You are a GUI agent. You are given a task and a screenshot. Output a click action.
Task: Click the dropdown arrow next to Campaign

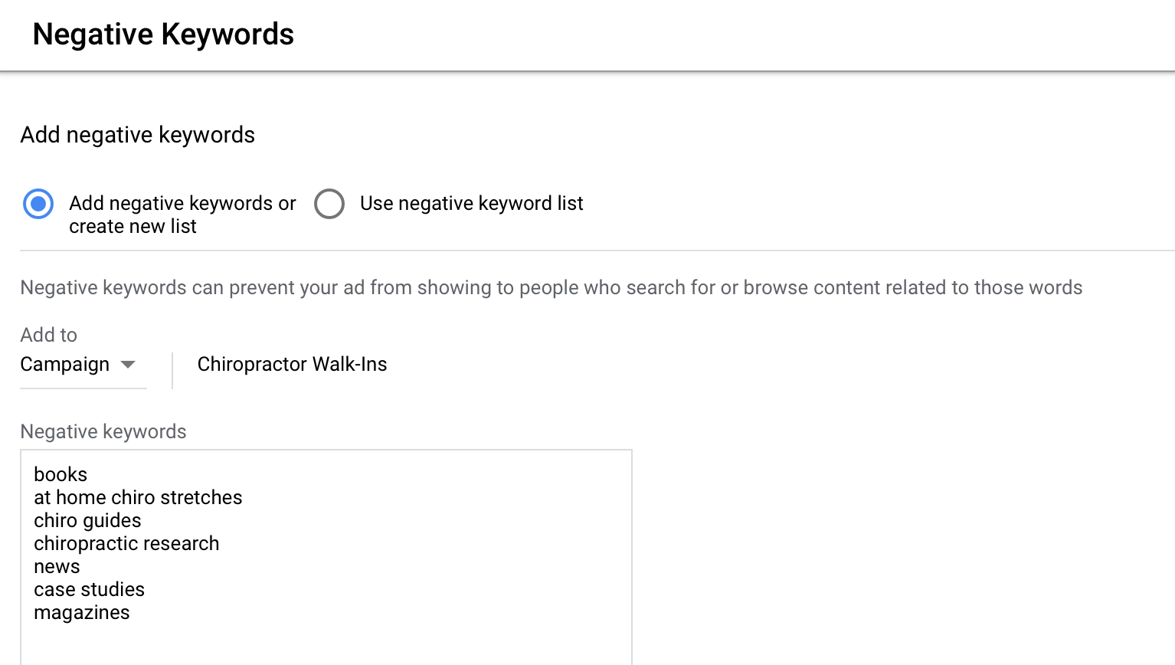129,365
